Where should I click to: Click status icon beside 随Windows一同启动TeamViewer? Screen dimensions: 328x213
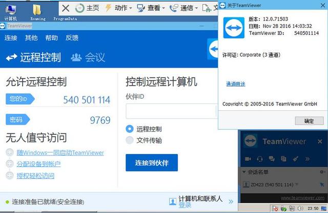(10, 152)
